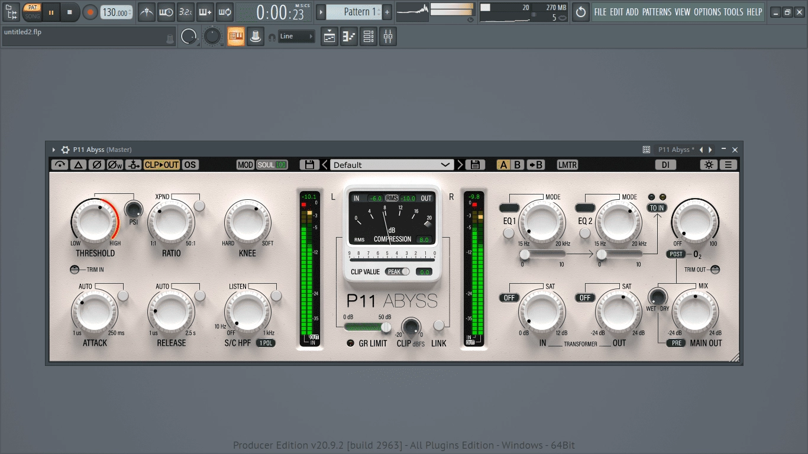The width and height of the screenshot is (808, 454).
Task: Toggle the DI button
Action: tap(665, 165)
